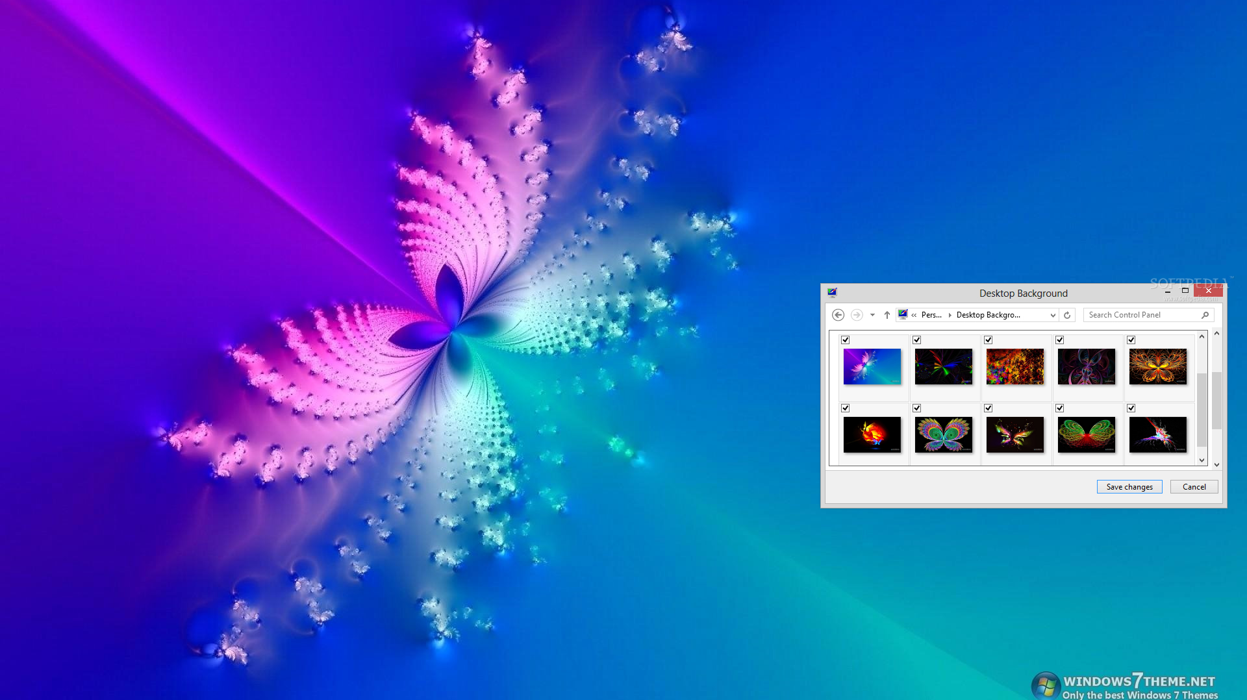The width and height of the screenshot is (1247, 700).
Task: Click the Desktop Background window title icon
Action: [x=832, y=293]
